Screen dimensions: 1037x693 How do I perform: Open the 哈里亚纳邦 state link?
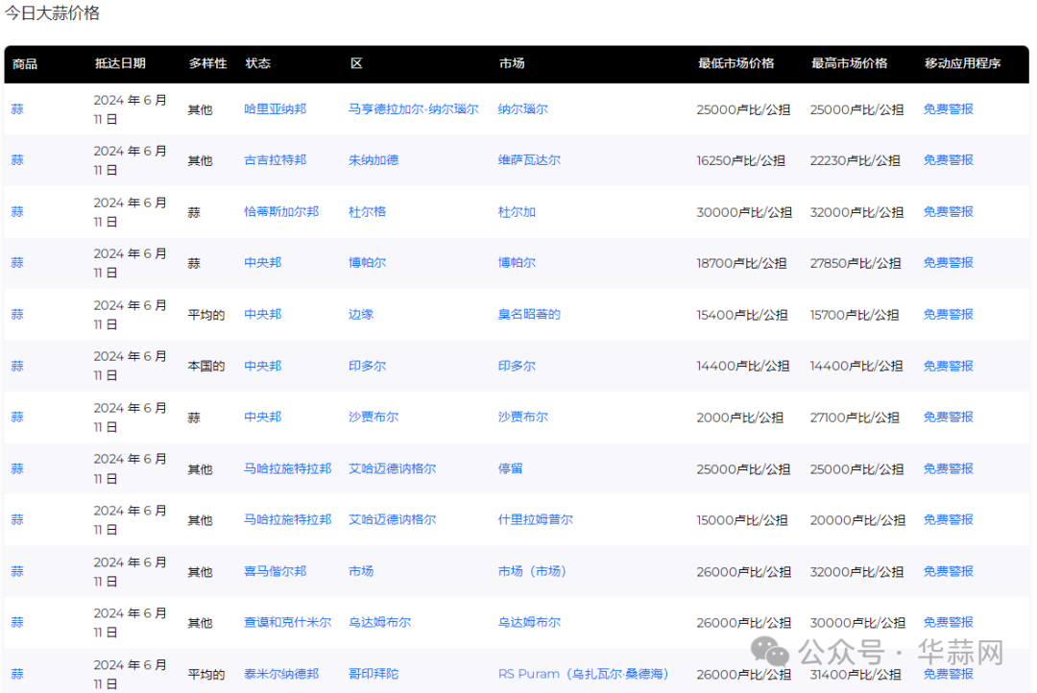275,109
